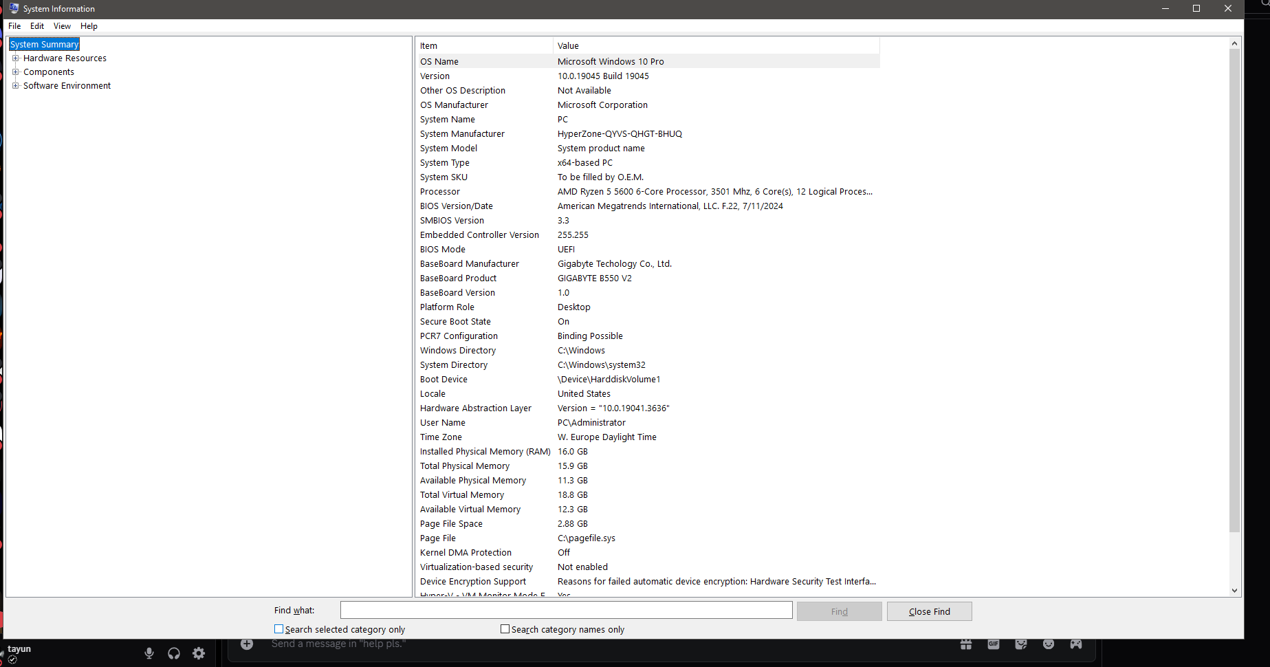This screenshot has height=667, width=1270.
Task: Enable Search category names only checkbox
Action: pos(505,629)
